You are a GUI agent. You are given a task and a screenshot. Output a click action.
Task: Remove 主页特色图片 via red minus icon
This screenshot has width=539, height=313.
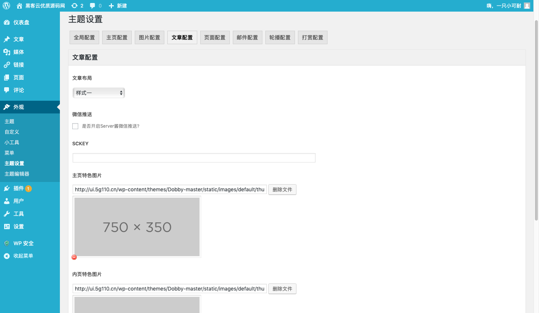74,257
